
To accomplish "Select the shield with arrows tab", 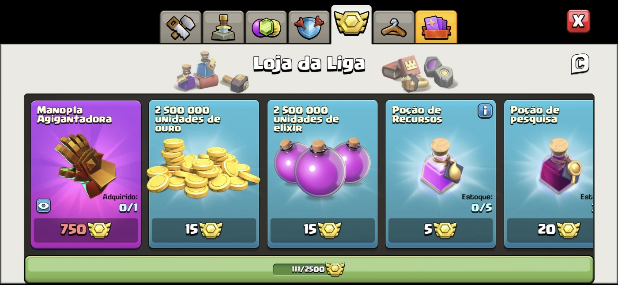I will [x=309, y=27].
